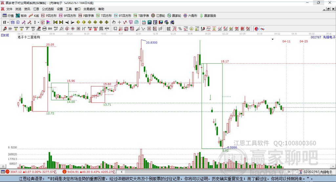336x182 pixels.
Task: Open the small dropdown triangle above chart
Action: pos(273,39)
